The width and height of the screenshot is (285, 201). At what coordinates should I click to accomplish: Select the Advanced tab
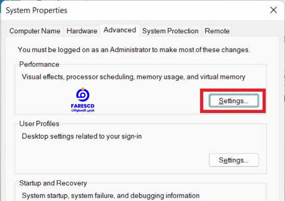pyautogui.click(x=120, y=30)
